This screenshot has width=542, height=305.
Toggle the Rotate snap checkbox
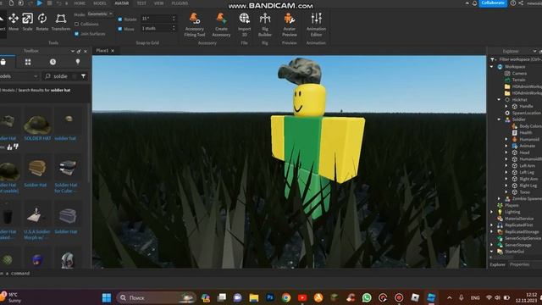point(120,19)
